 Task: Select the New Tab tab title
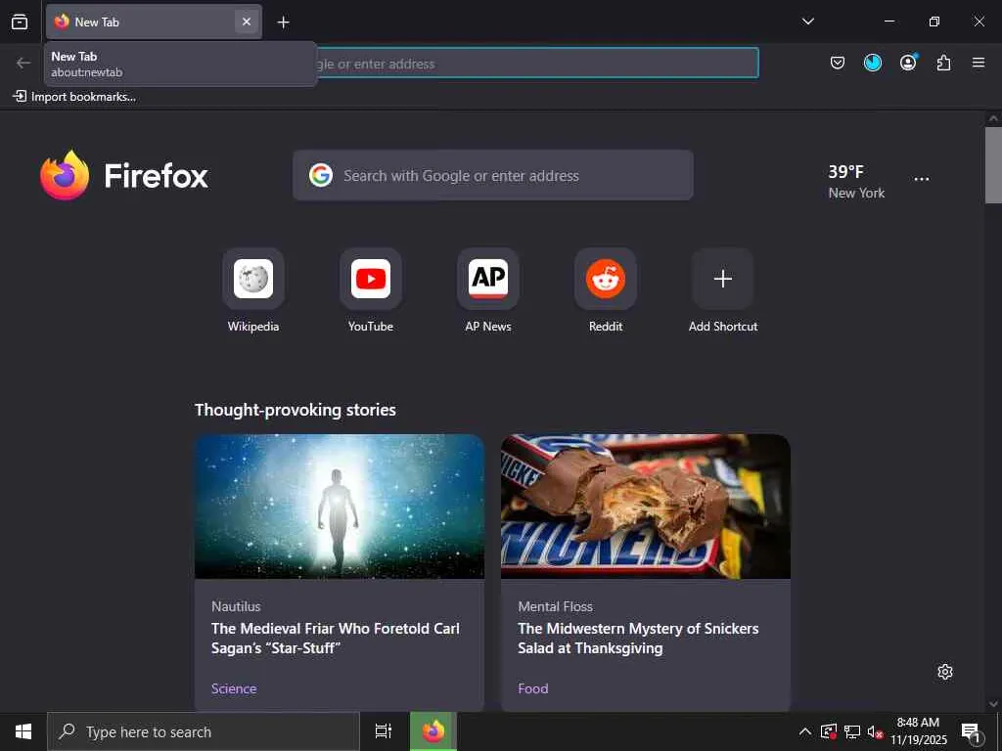pyautogui.click(x=97, y=22)
